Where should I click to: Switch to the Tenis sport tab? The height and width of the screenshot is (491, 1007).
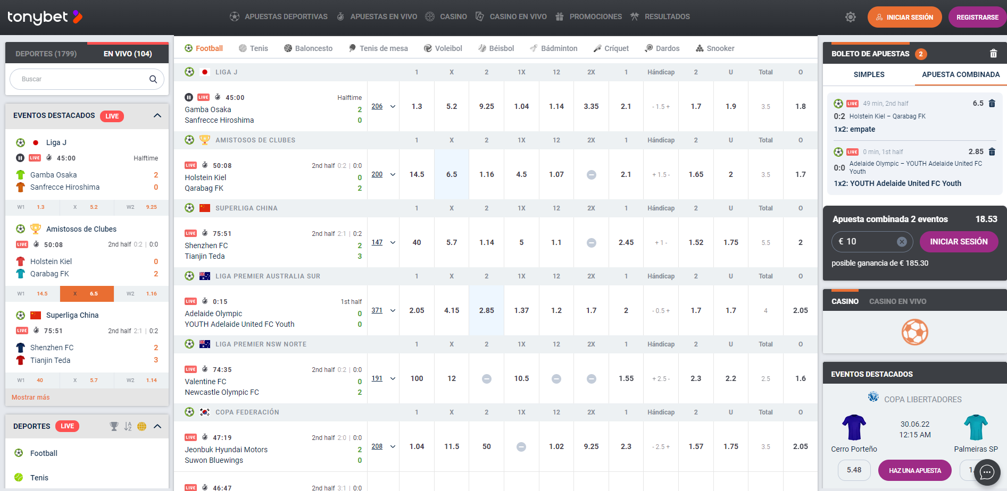point(253,48)
